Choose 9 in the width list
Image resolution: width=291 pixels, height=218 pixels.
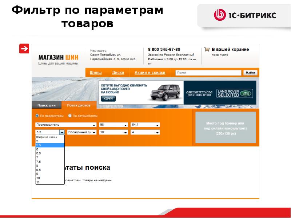click(50, 174)
